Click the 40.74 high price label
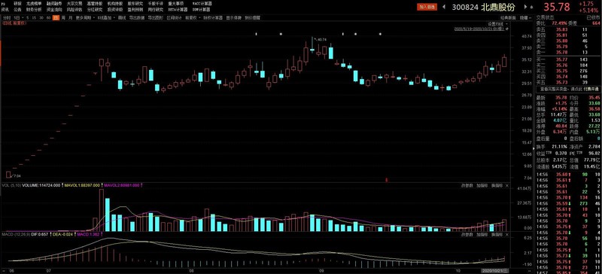This screenshot has height=274, width=602. click(x=322, y=40)
